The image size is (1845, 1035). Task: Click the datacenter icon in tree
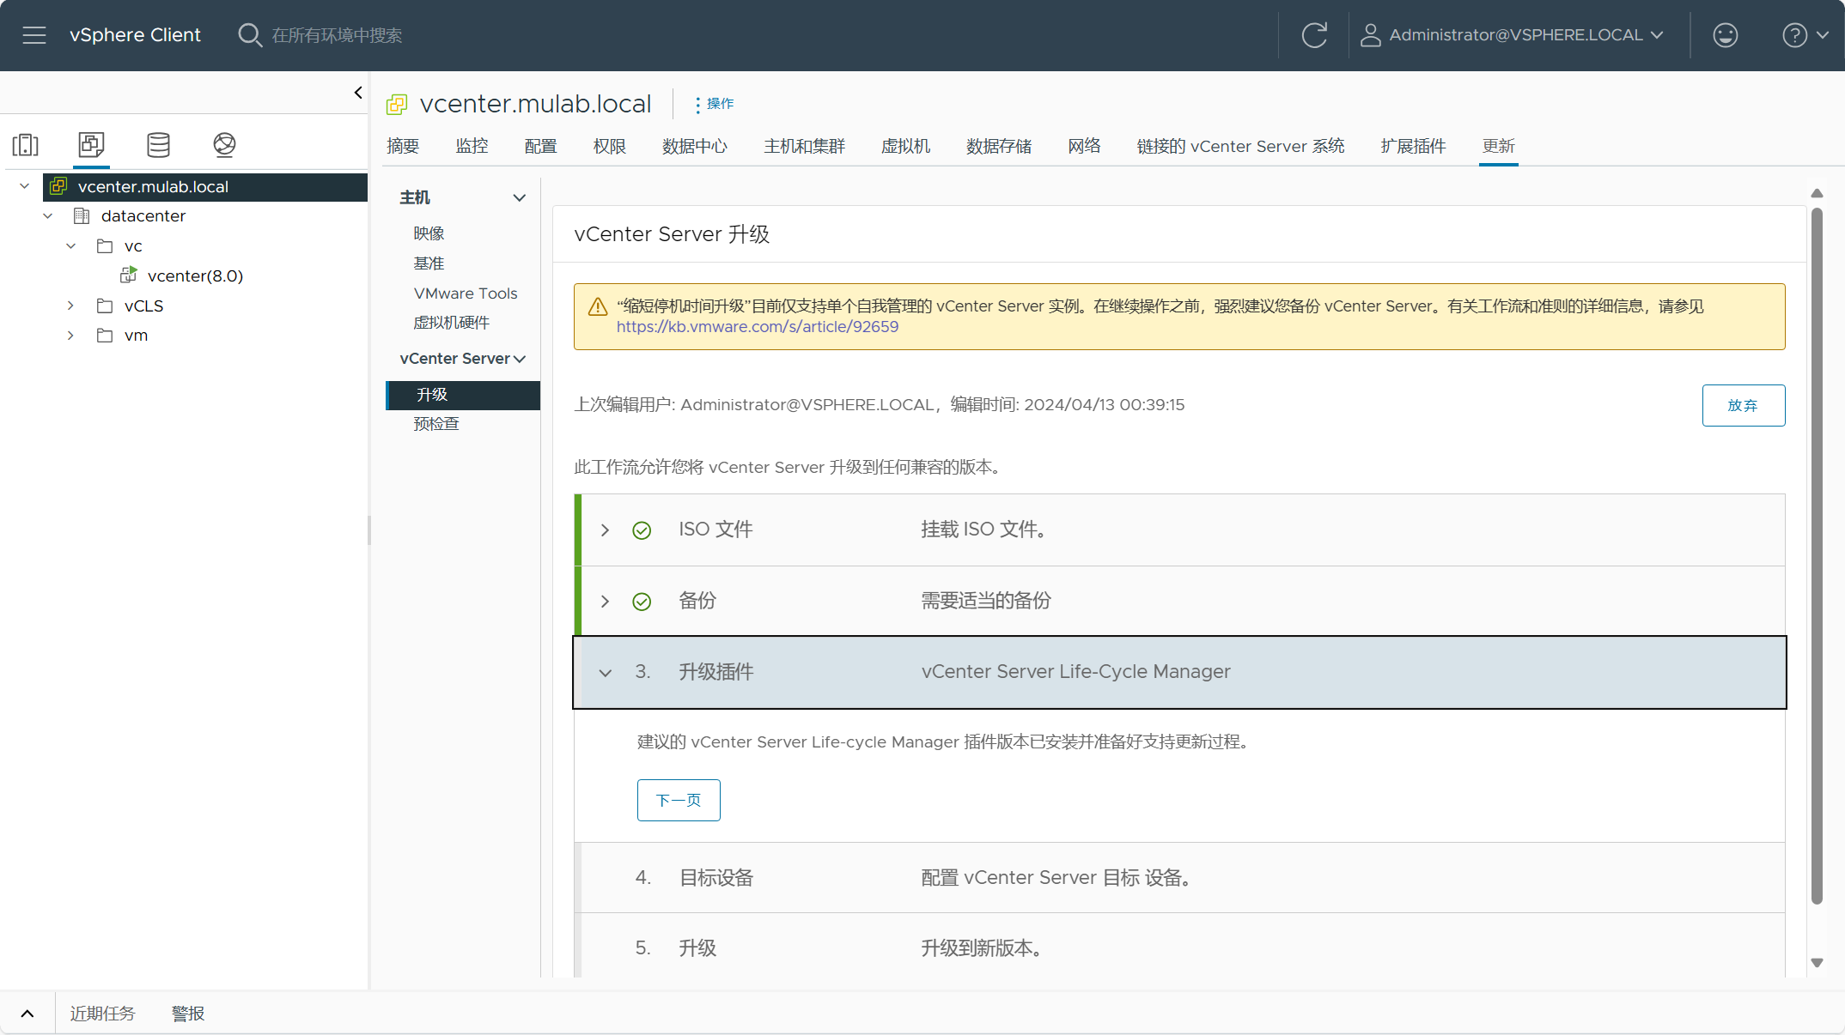click(82, 216)
